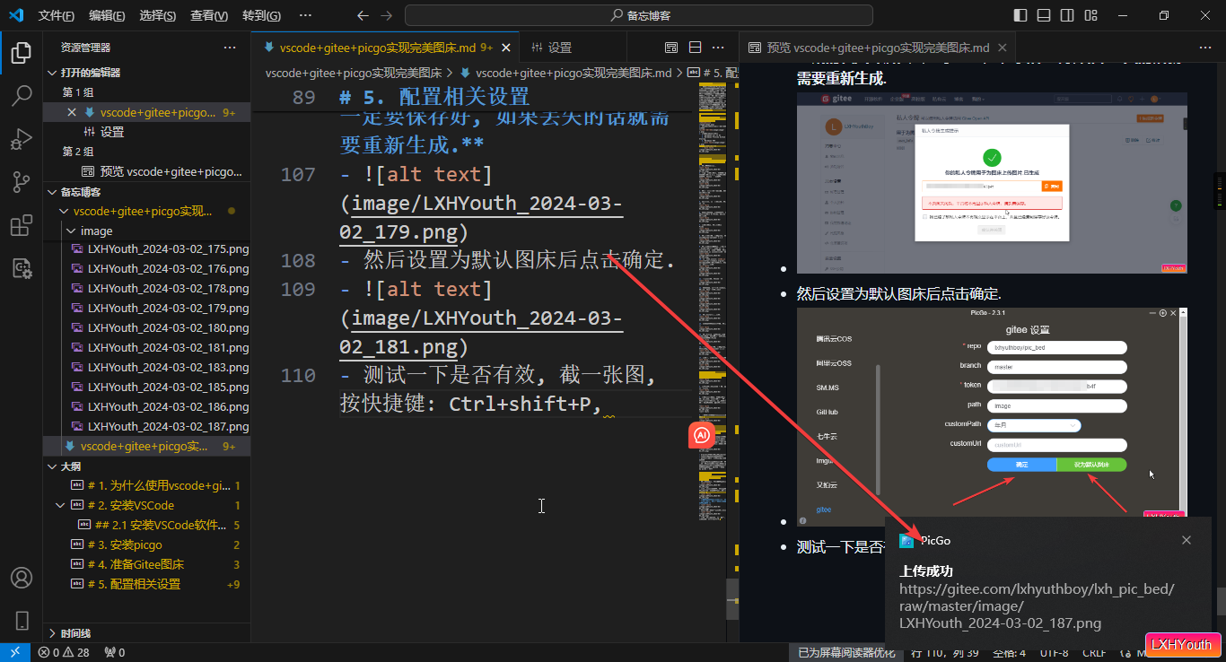
Task: Open the Accounts menu icon
Action: (x=22, y=578)
